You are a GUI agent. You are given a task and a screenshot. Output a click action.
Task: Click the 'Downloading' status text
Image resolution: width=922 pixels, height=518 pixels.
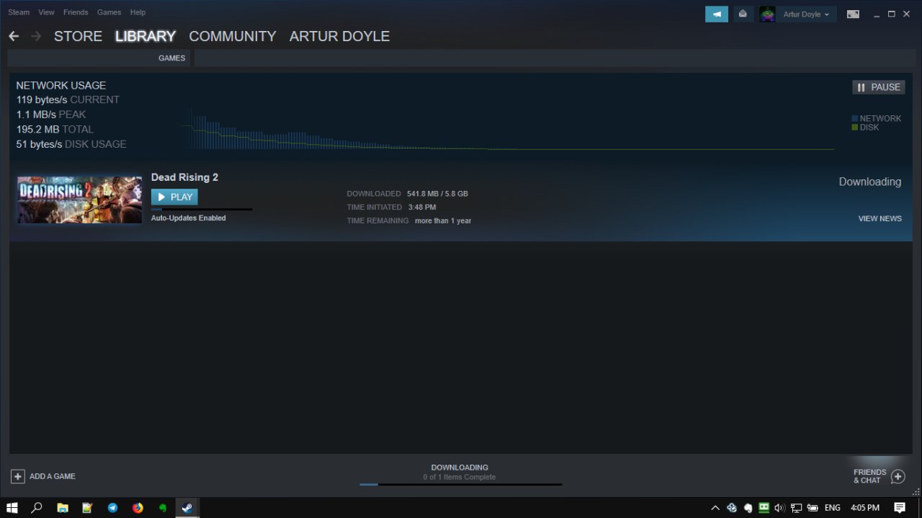[869, 182]
